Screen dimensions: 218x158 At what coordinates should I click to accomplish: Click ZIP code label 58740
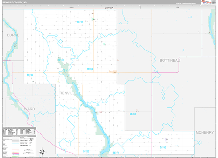coord(162,147)
